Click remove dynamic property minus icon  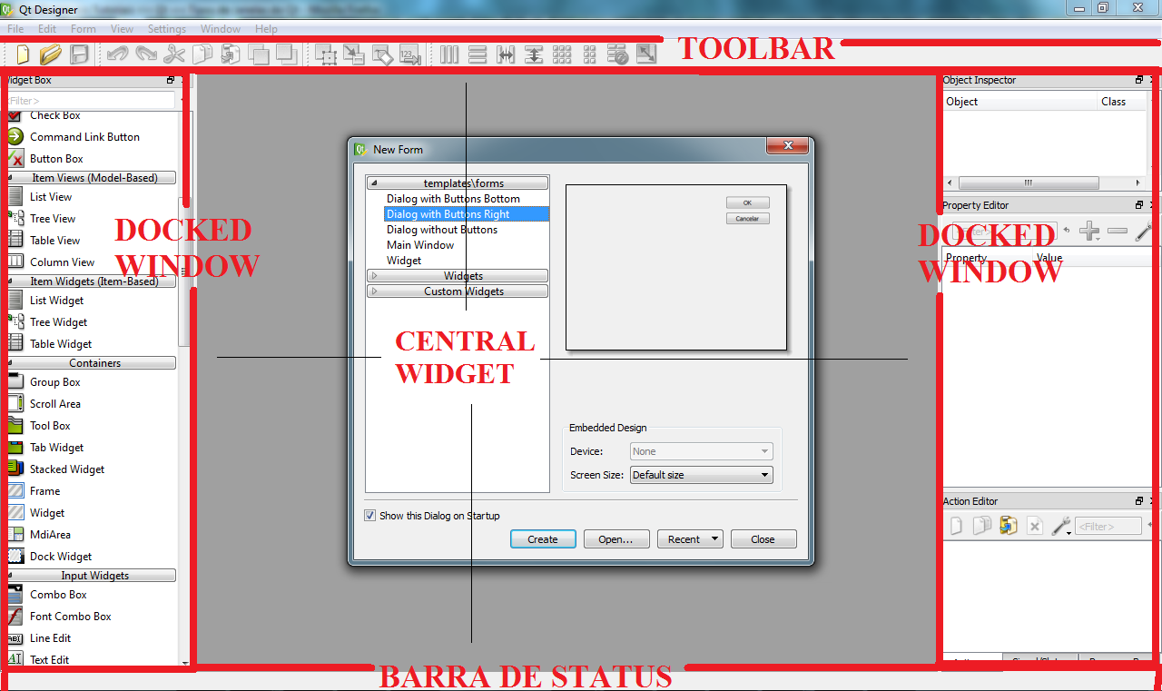pyautogui.click(x=1118, y=232)
